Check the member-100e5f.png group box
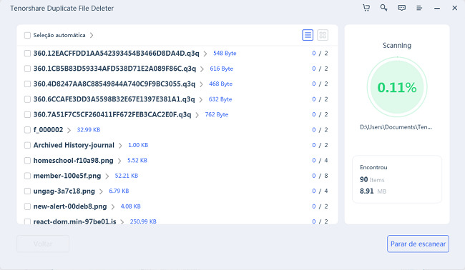The width and height of the screenshot is (465, 270). tap(27, 176)
